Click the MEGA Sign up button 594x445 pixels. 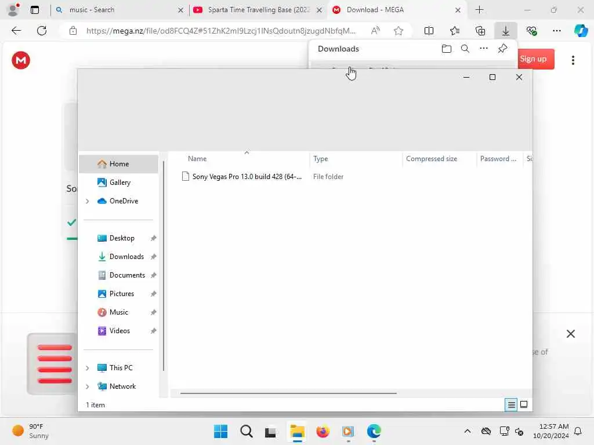(x=535, y=59)
